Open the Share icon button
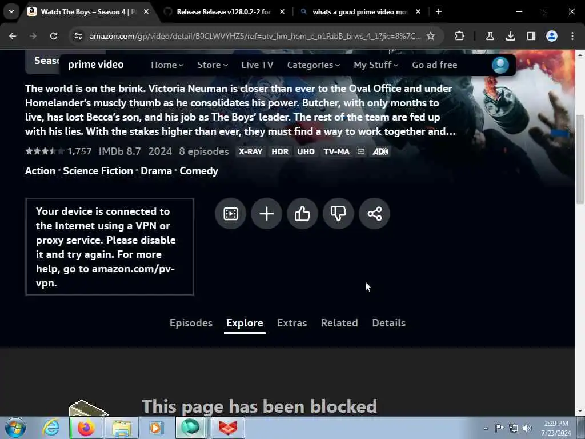585x439 pixels. click(x=374, y=214)
